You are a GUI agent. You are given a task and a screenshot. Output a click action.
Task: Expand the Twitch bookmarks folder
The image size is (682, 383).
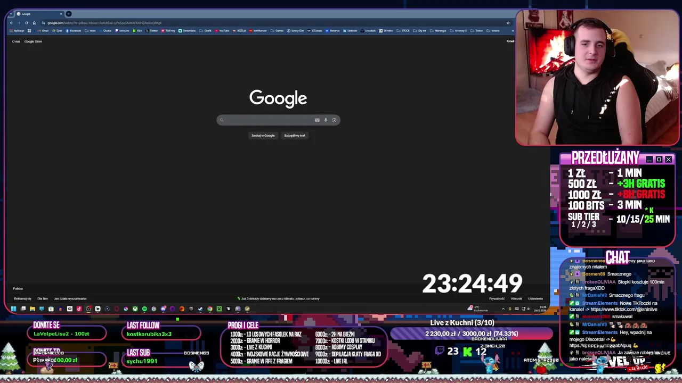pyautogui.click(x=477, y=31)
